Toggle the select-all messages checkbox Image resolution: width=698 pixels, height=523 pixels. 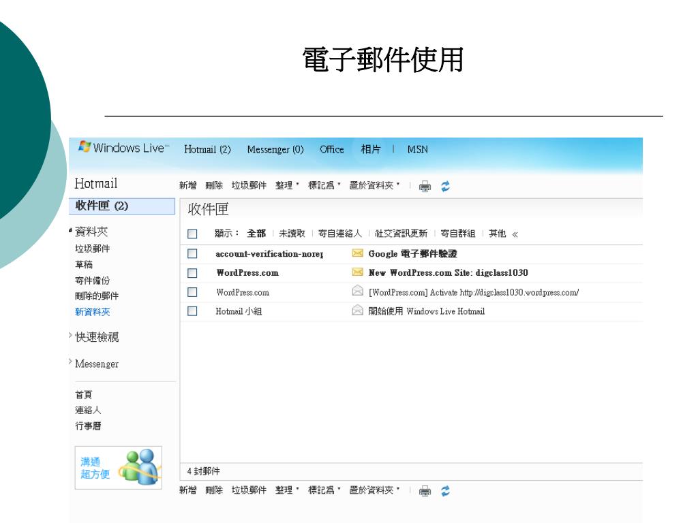click(x=192, y=234)
